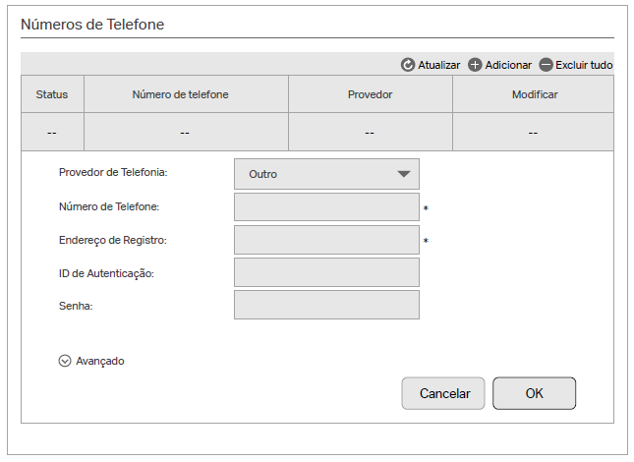Focus the Endereço de Registro input field
The width and height of the screenshot is (634, 462).
coord(326,240)
